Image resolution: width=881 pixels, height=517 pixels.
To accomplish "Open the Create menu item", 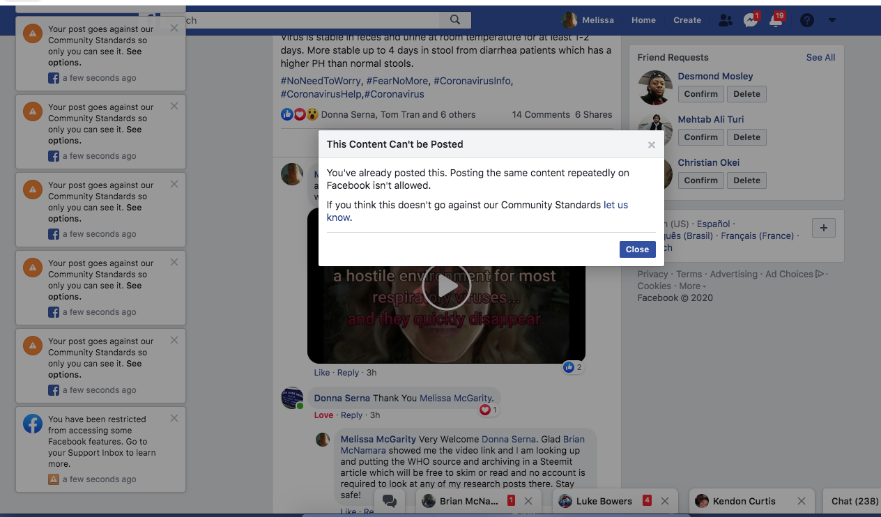I will coord(687,20).
